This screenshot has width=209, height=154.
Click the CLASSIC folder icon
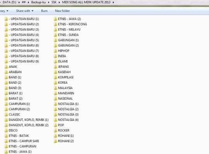(x=6, y=114)
